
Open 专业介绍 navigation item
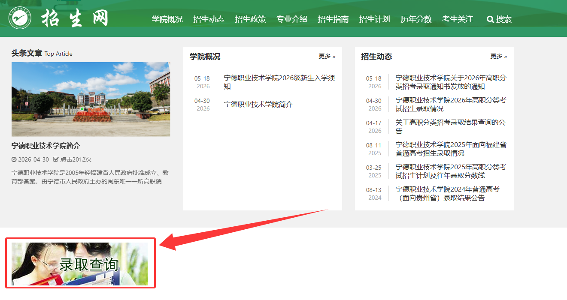(x=292, y=19)
